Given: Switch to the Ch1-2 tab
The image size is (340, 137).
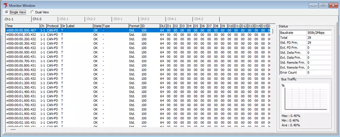Looking at the screenshot, I should pos(37,19).
